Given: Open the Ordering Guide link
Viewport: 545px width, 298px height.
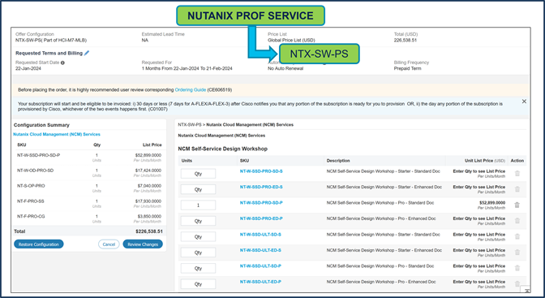Looking at the screenshot, I should click(190, 90).
